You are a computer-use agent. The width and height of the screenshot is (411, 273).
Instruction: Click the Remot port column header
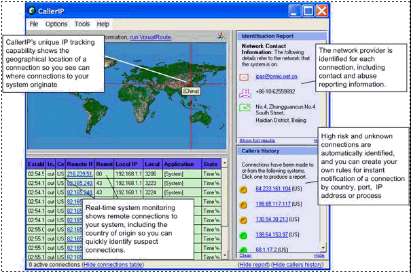pyautogui.click(x=105, y=164)
